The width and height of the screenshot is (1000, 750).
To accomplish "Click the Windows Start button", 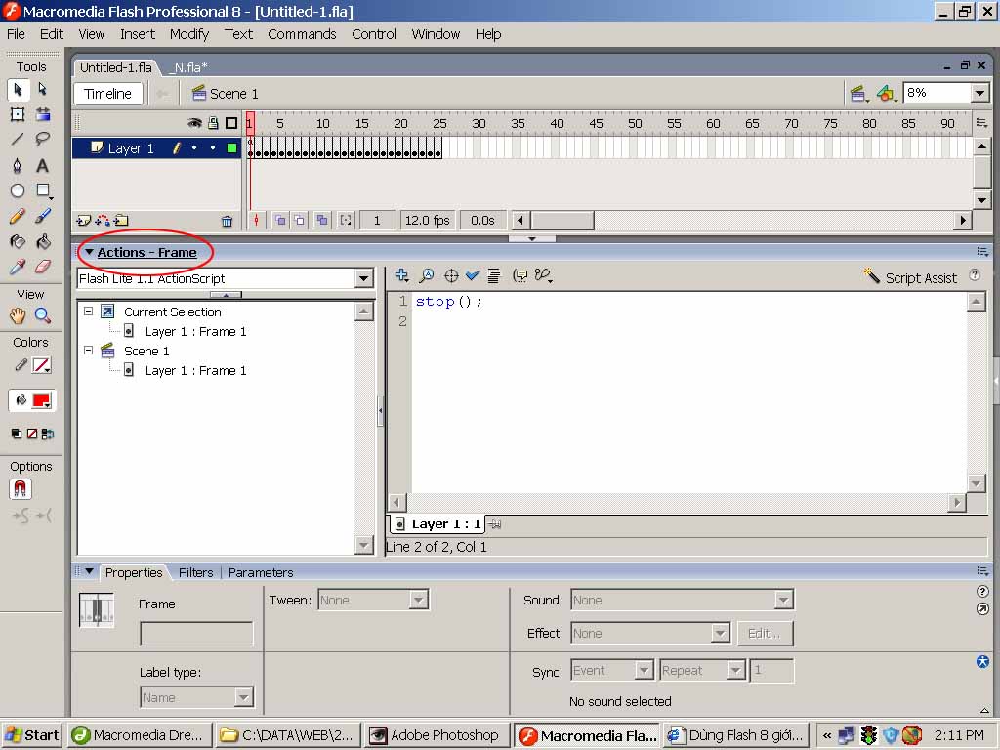I will 32,735.
